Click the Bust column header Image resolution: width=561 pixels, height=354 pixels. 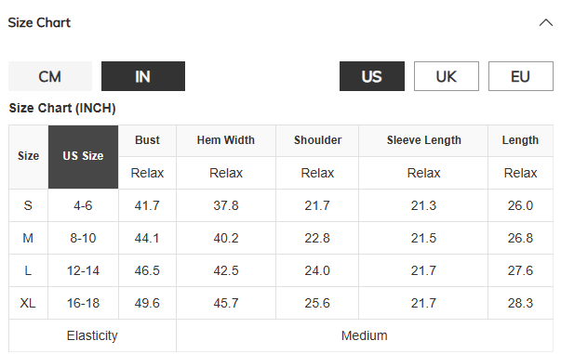[147, 140]
